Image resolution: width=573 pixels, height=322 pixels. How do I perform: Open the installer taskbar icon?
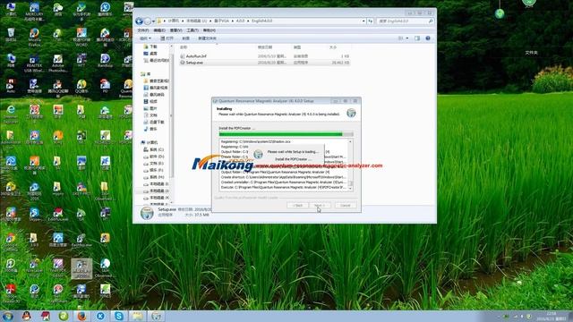coord(157,316)
